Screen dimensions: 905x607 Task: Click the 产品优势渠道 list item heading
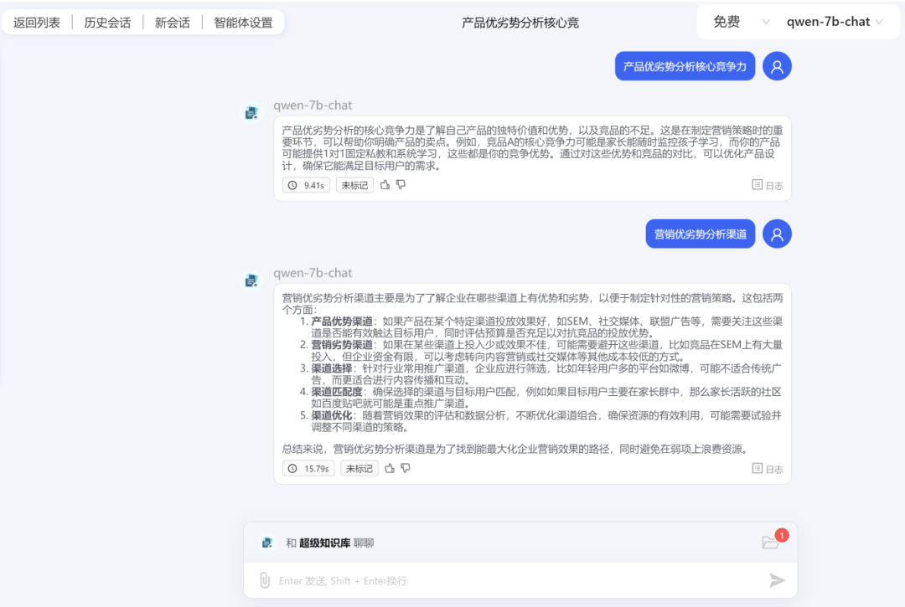pyautogui.click(x=342, y=321)
